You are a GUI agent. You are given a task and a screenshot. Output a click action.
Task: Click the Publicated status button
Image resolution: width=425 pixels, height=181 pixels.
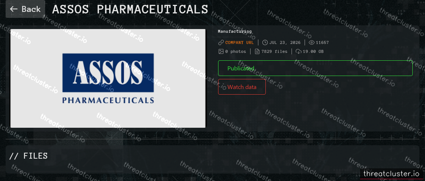tap(315, 68)
